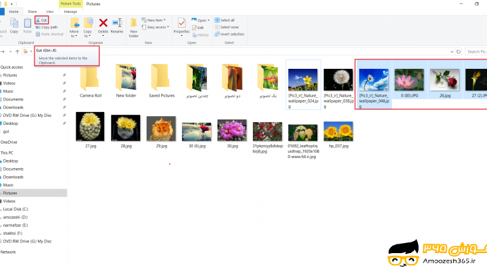Choose Copy path in Clipboard group
Viewport: 487px width, 270px height.
47,27
